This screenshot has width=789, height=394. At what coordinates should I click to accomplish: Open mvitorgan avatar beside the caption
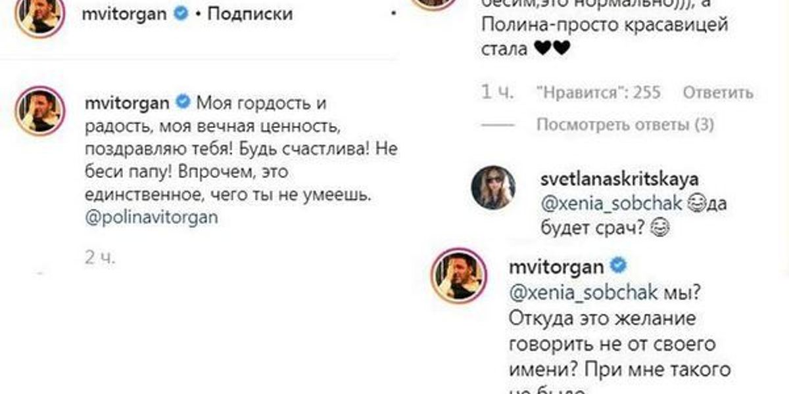pyautogui.click(x=39, y=114)
